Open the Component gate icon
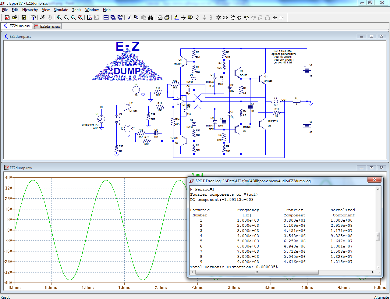The image size is (390, 299). (225, 18)
